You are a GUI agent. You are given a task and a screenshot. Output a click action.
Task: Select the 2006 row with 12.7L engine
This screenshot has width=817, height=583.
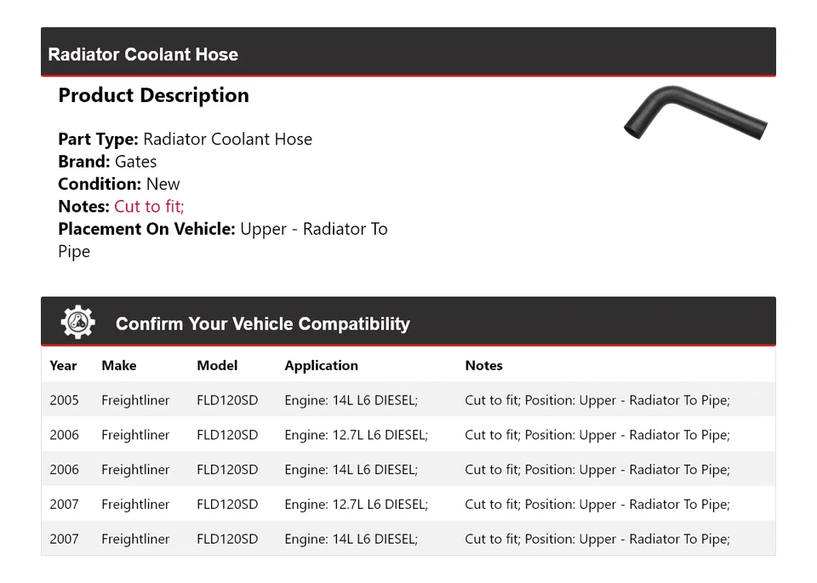click(408, 434)
